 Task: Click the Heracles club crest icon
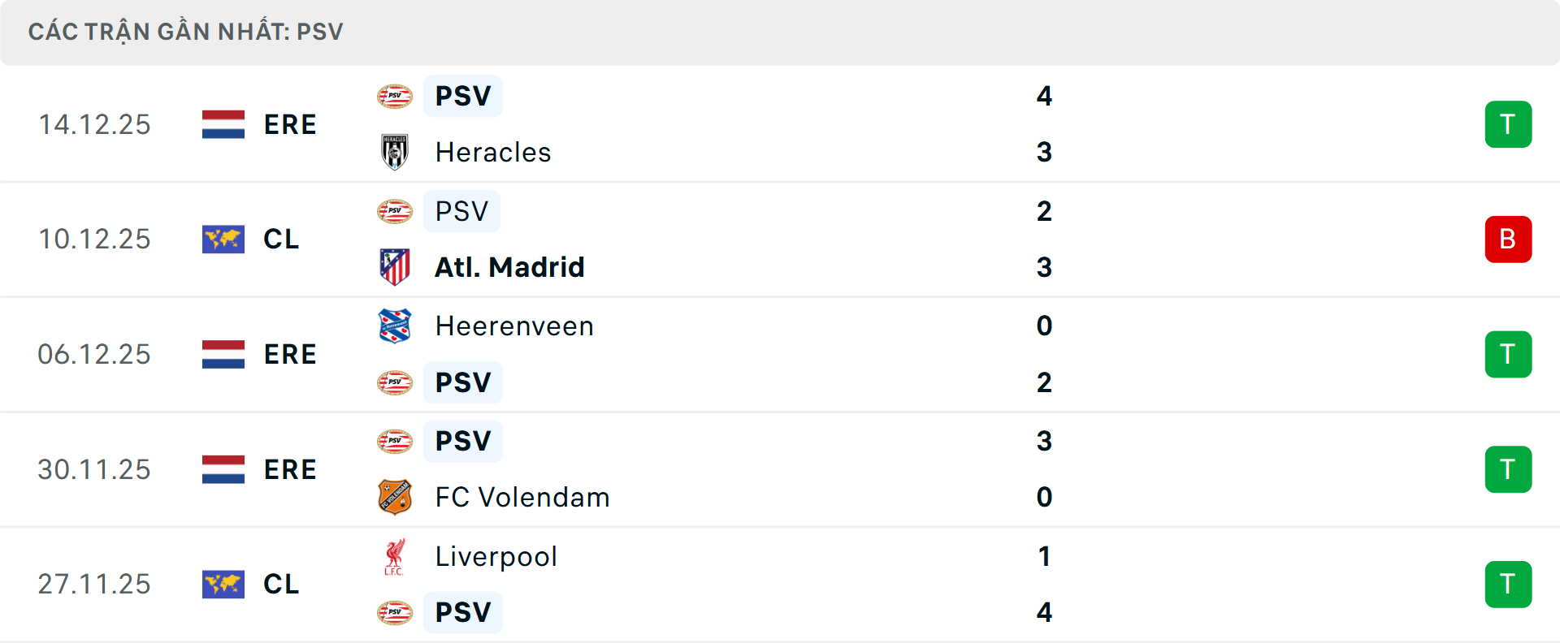pyautogui.click(x=395, y=153)
